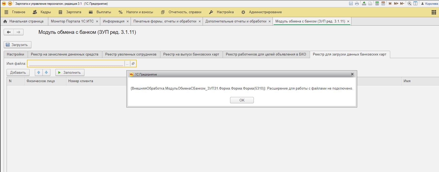Open Реестр на зачисление денежных средств tab

tap(65, 54)
